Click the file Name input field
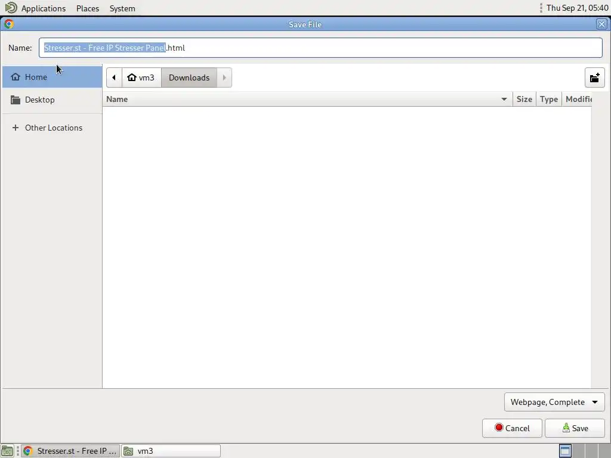Screen dimensions: 611x458 [x=320, y=48]
